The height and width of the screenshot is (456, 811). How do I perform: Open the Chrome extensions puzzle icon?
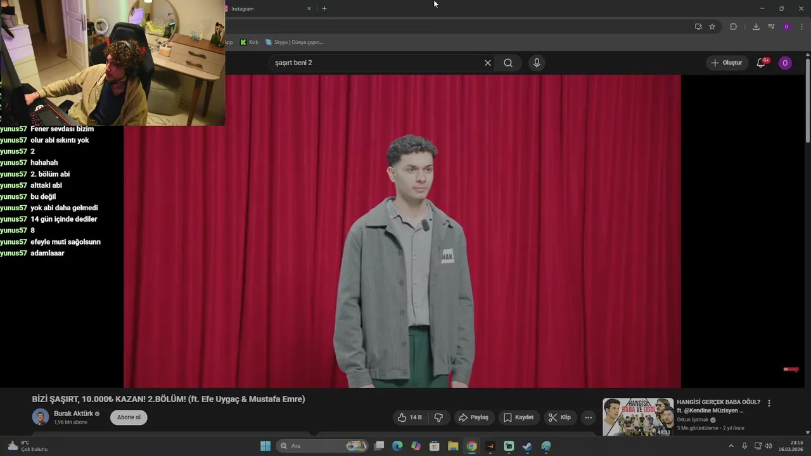tap(734, 27)
